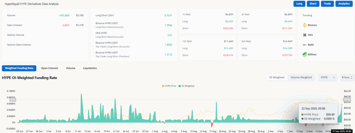Viewport: 355px width, 133px height.
Task: Toggle the OI-Weighted legend marker
Action: (x=180, y=86)
